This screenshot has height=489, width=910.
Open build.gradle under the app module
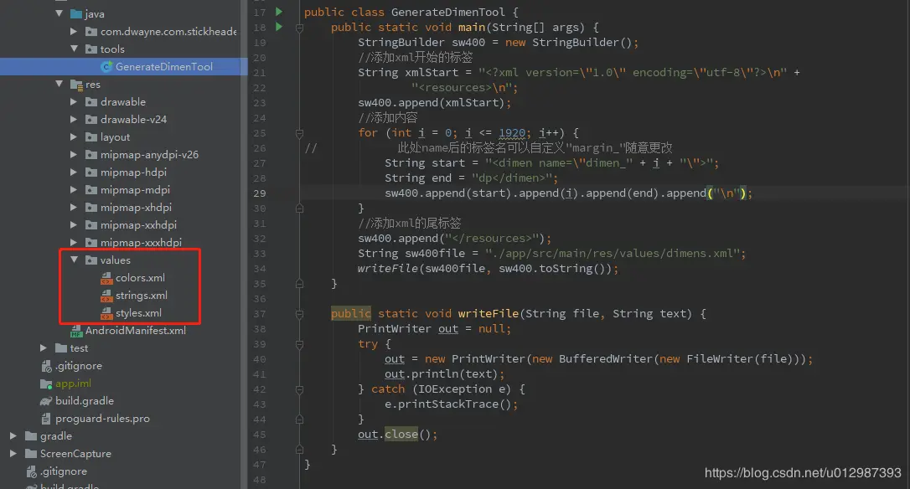[84, 401]
